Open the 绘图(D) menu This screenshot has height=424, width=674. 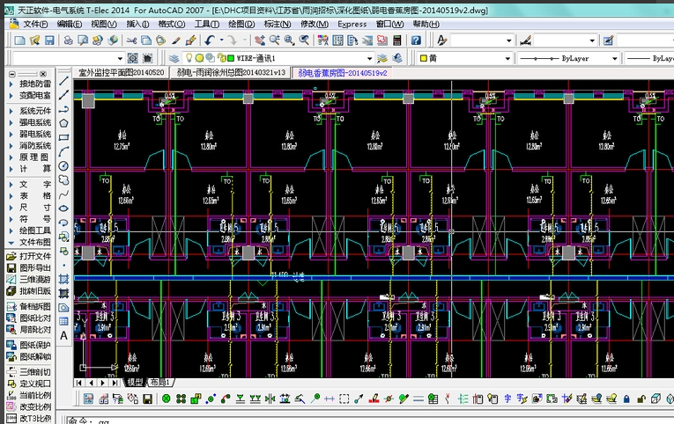241,24
